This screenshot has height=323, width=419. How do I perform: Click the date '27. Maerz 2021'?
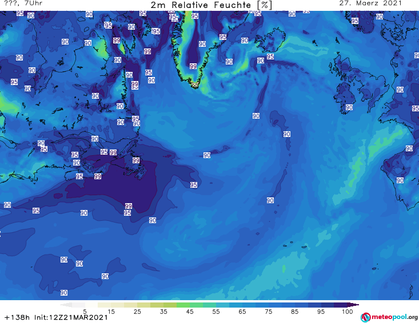[x=370, y=3]
